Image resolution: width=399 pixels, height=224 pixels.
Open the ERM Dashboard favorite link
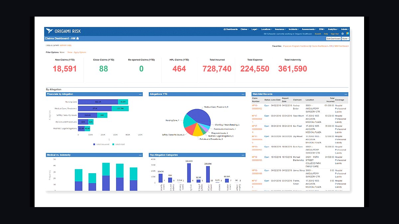(341, 46)
